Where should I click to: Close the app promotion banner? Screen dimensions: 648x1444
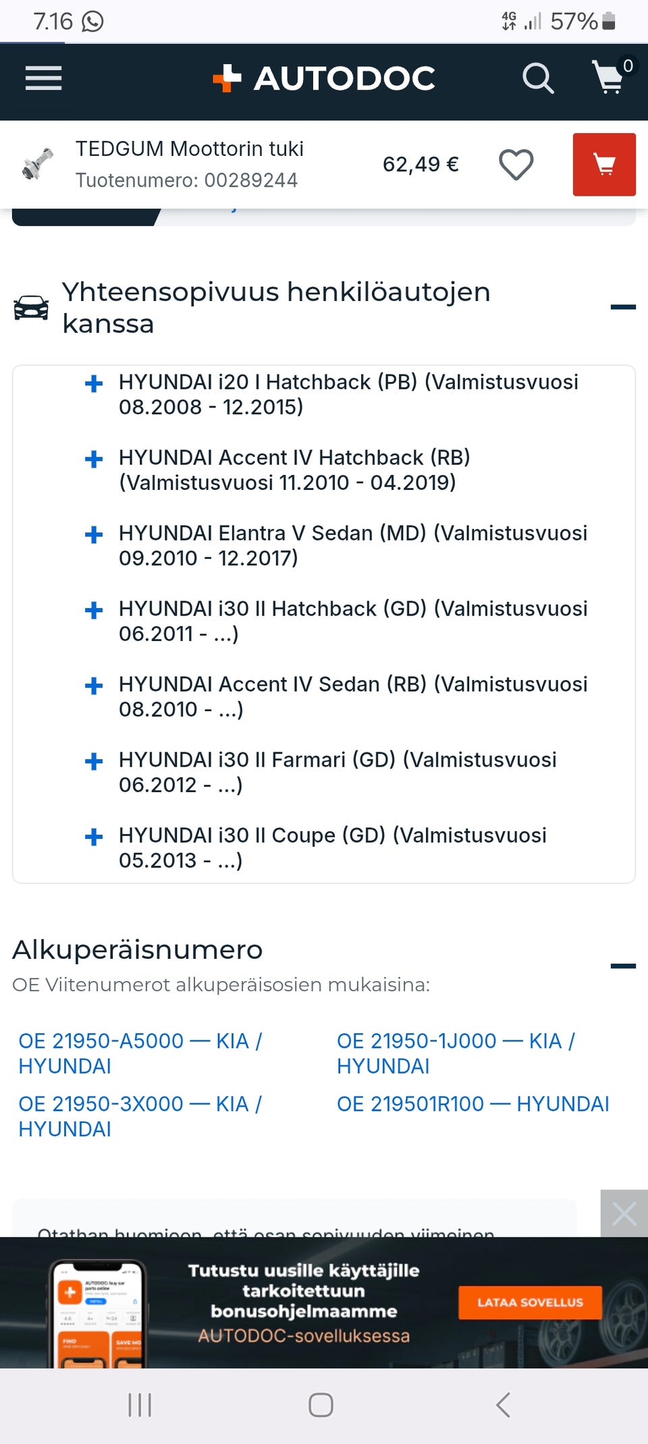[624, 1213]
